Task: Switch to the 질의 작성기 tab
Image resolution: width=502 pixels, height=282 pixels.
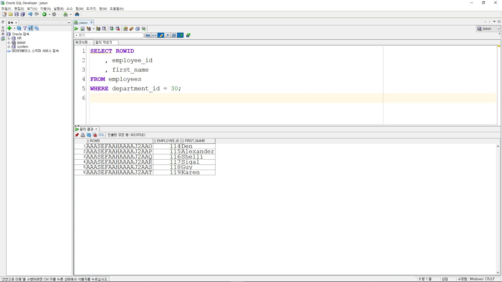Action: (x=104, y=42)
